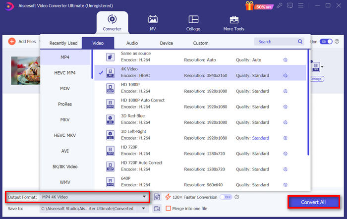Select the Custom format tab
The width and height of the screenshot is (347, 219).
coord(201,43)
